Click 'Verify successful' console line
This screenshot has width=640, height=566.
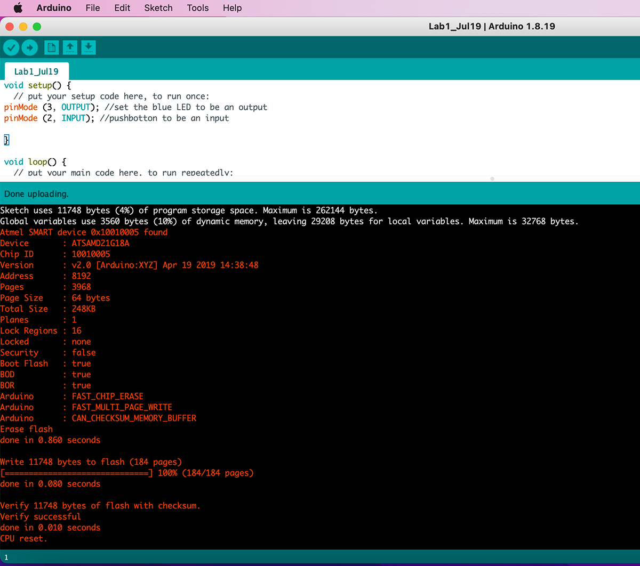coord(41,516)
